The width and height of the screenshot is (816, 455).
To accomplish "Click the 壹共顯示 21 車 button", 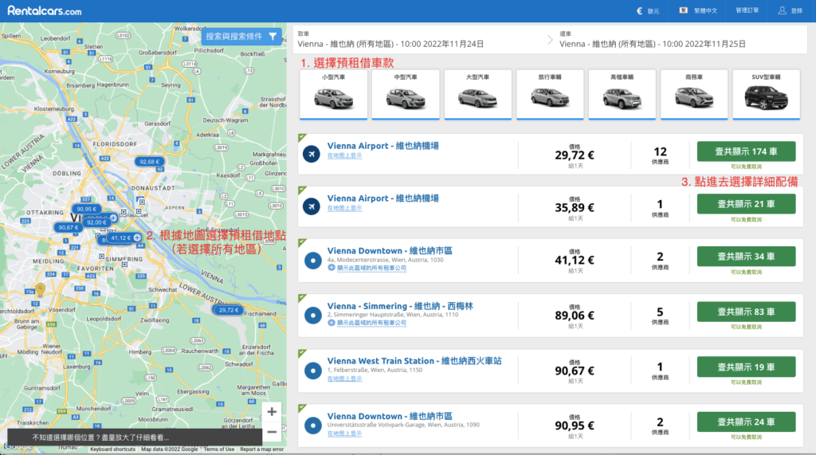I will click(746, 204).
